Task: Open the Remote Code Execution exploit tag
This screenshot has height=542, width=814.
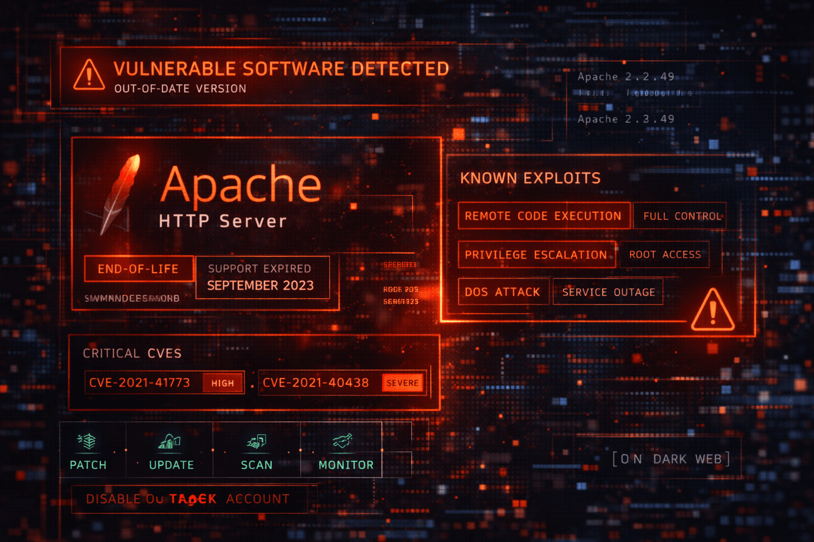Action: tap(544, 215)
